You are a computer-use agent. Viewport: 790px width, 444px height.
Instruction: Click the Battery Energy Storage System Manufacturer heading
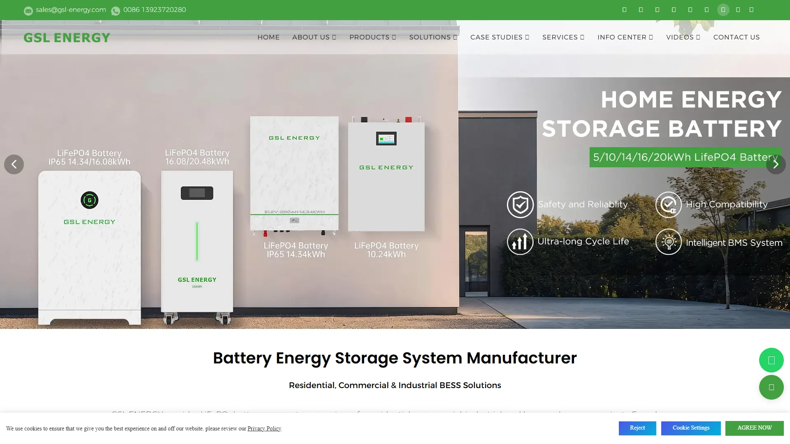[395, 358]
